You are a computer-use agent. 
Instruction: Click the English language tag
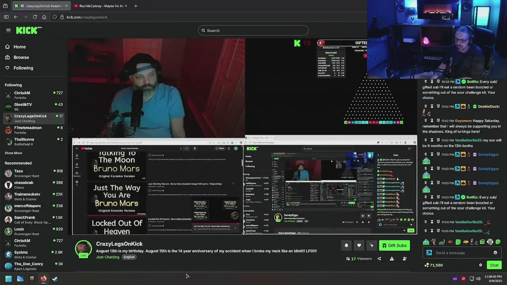click(129, 257)
